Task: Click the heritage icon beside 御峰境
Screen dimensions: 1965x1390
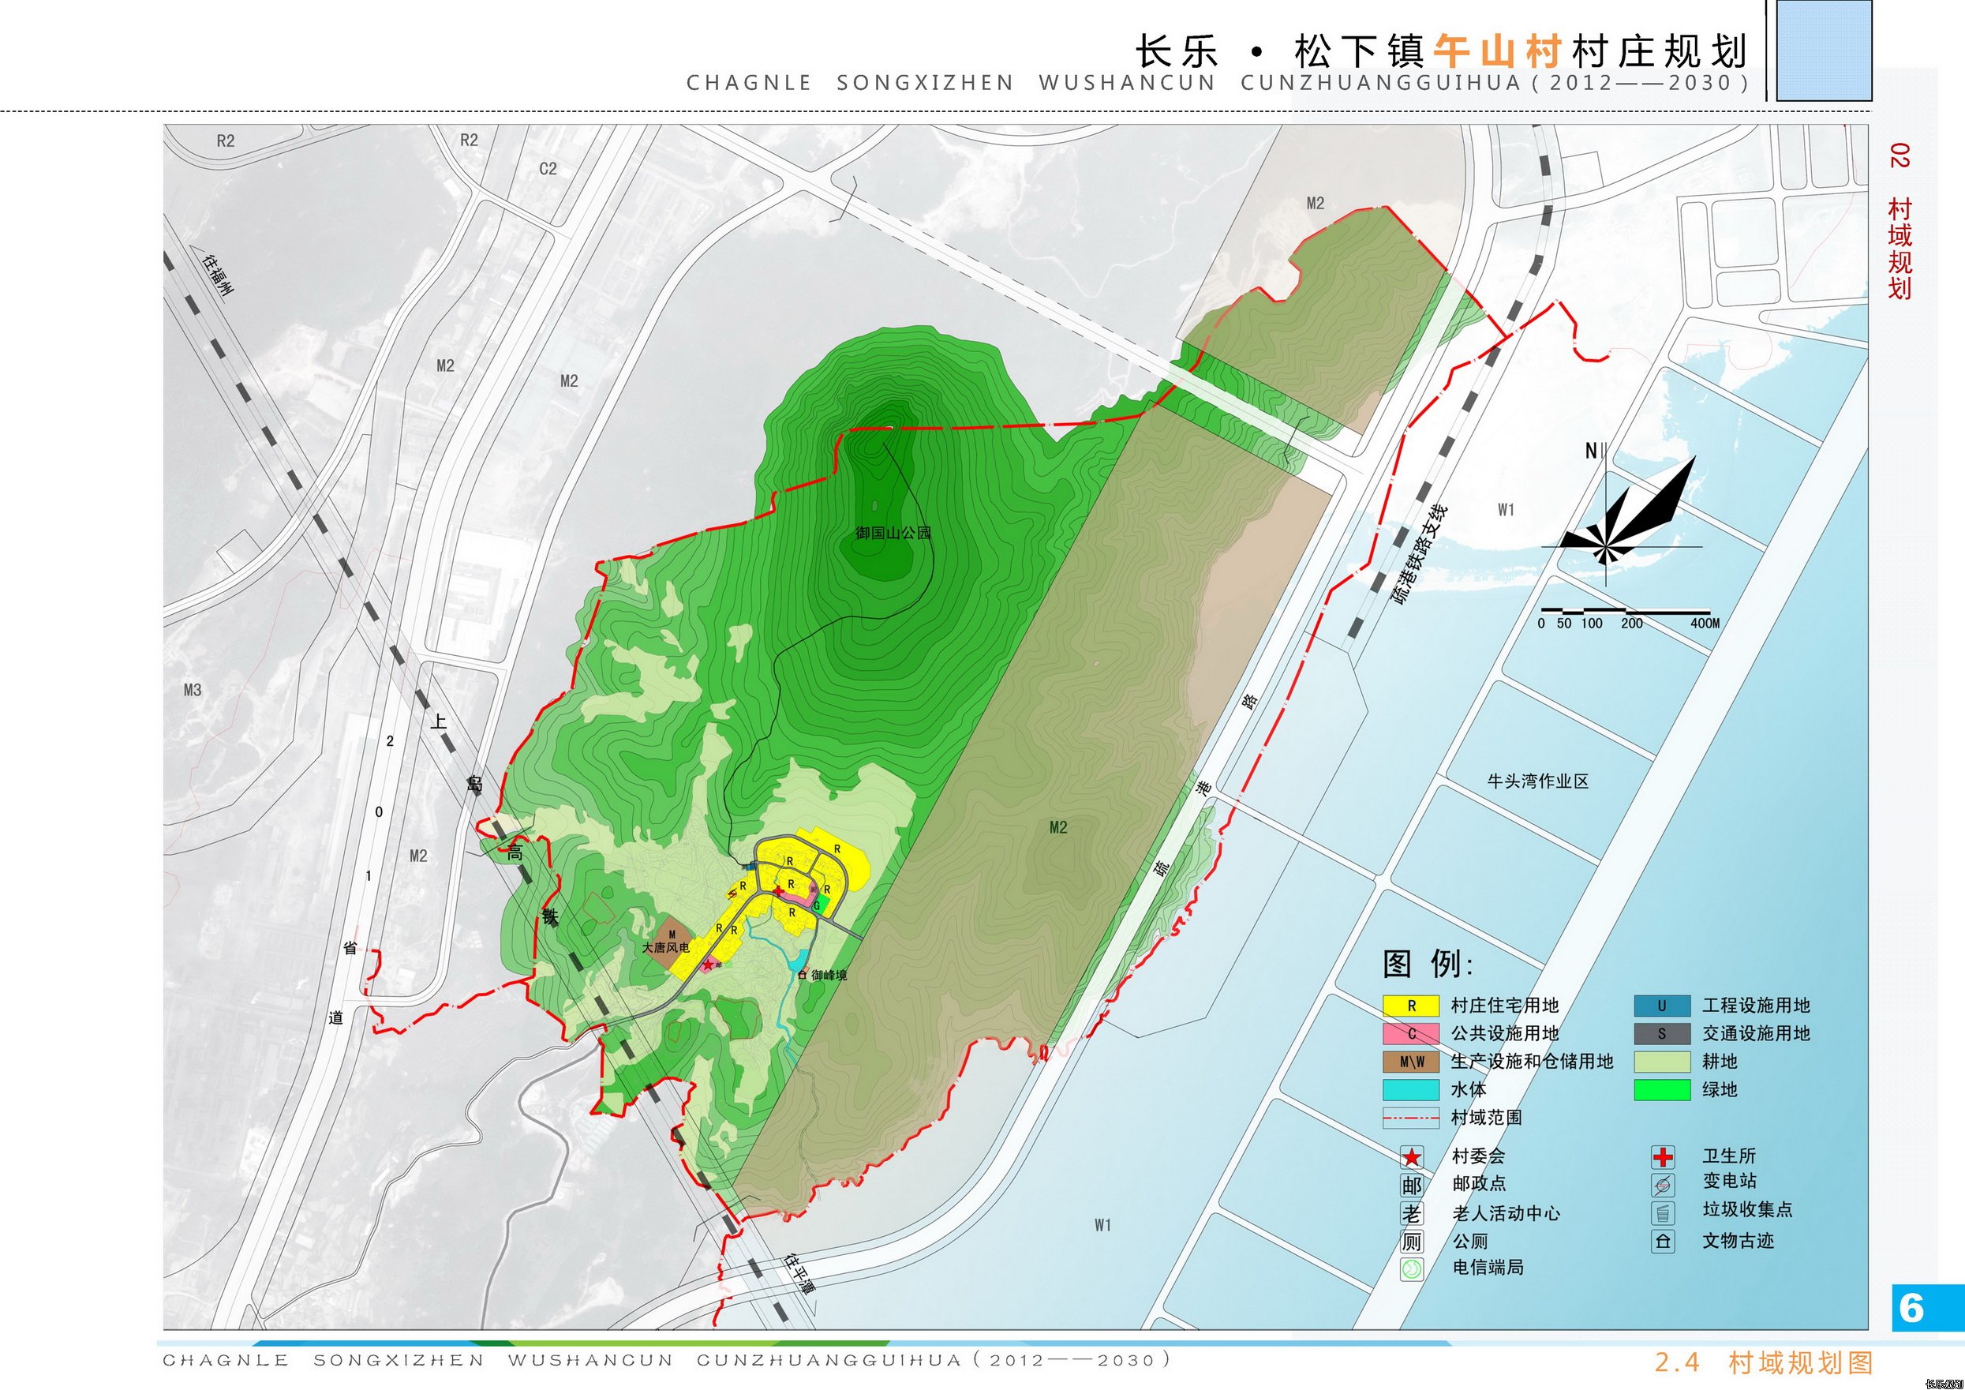Action: [x=802, y=975]
